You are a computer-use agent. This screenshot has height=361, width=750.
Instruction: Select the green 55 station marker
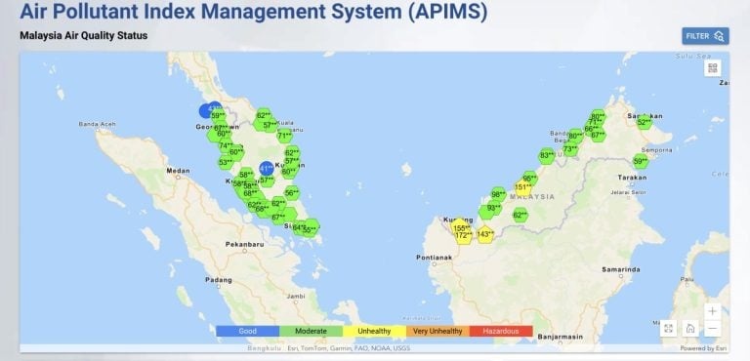pos(310,229)
